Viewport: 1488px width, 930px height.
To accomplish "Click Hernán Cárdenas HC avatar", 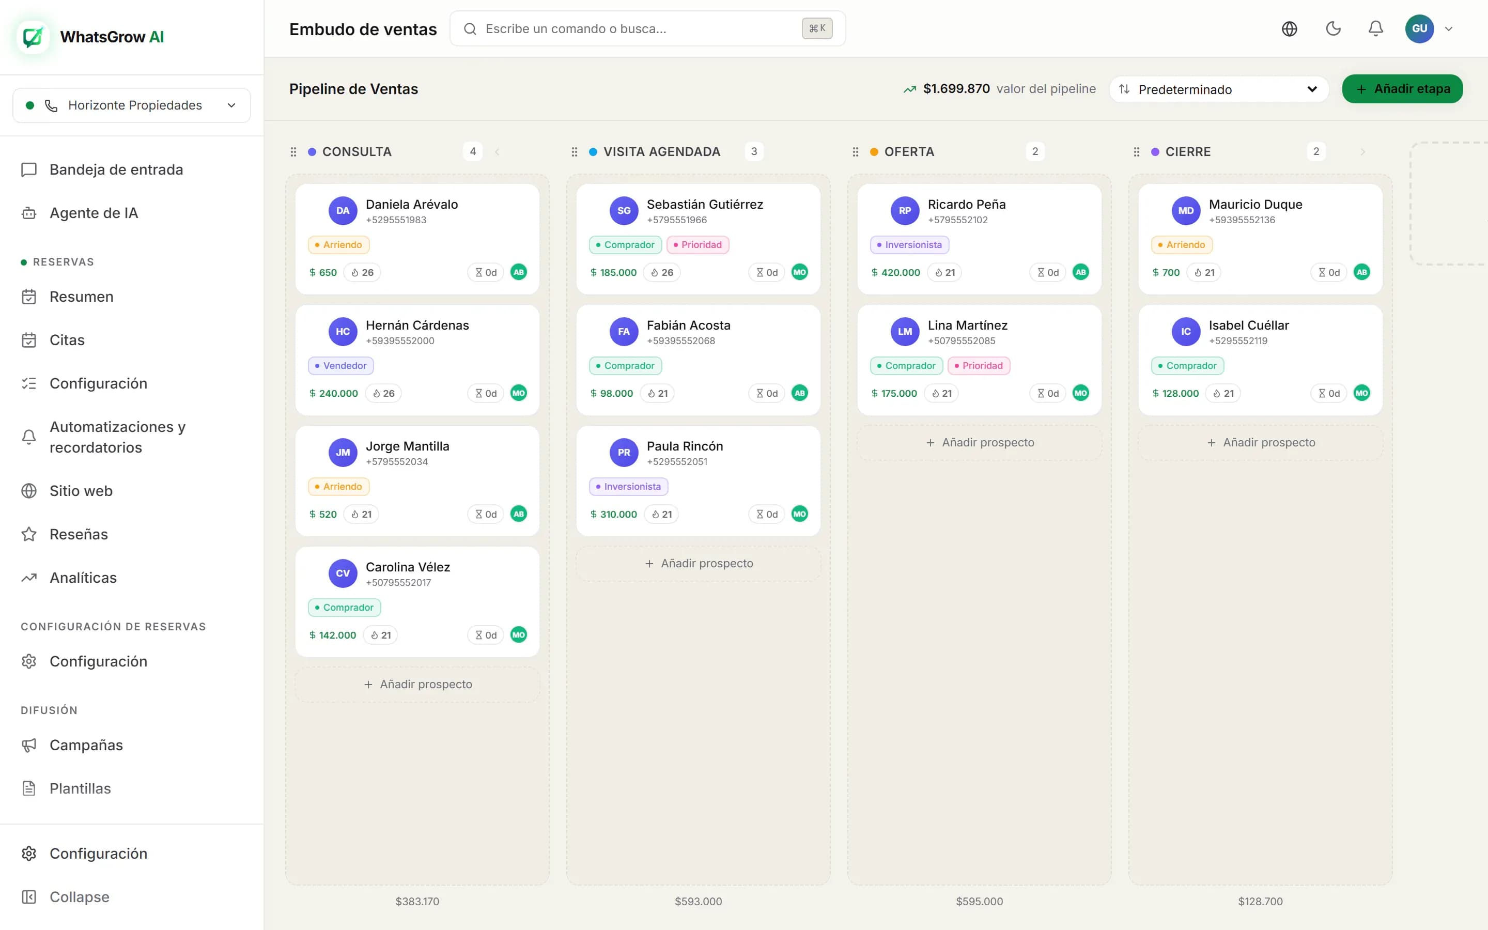I will coord(343,332).
